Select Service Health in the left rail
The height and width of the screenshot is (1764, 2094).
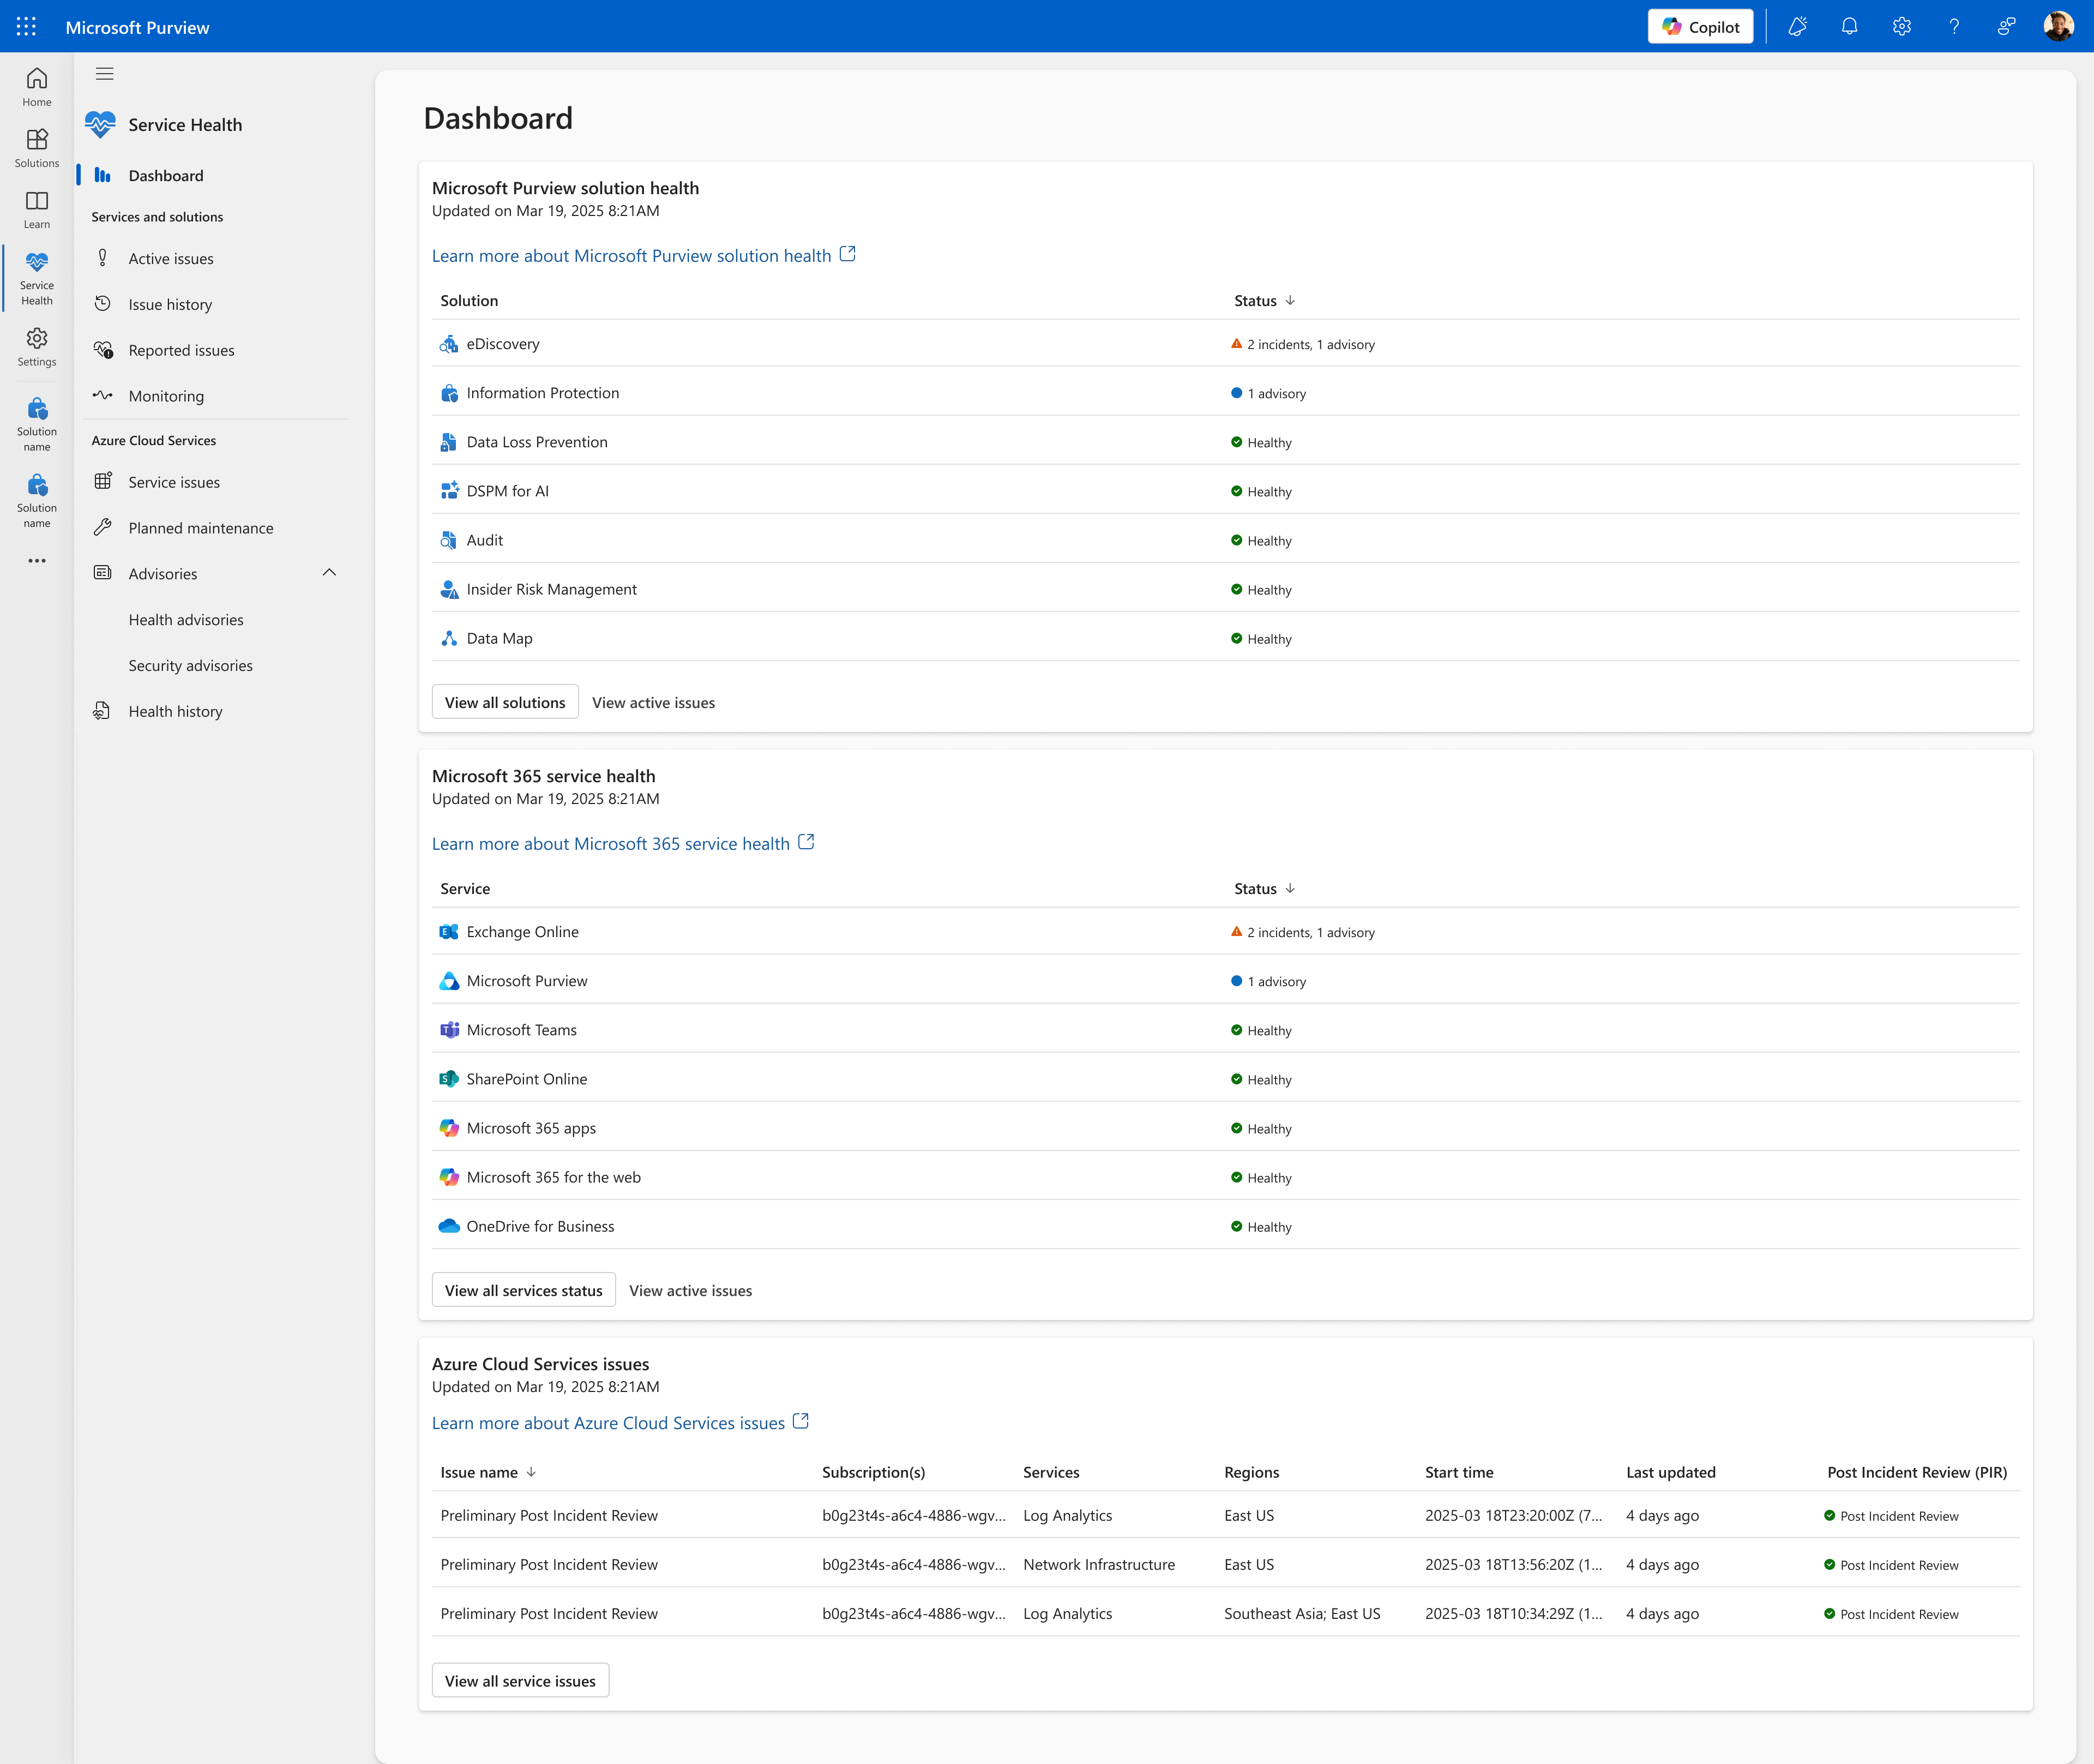tap(37, 278)
